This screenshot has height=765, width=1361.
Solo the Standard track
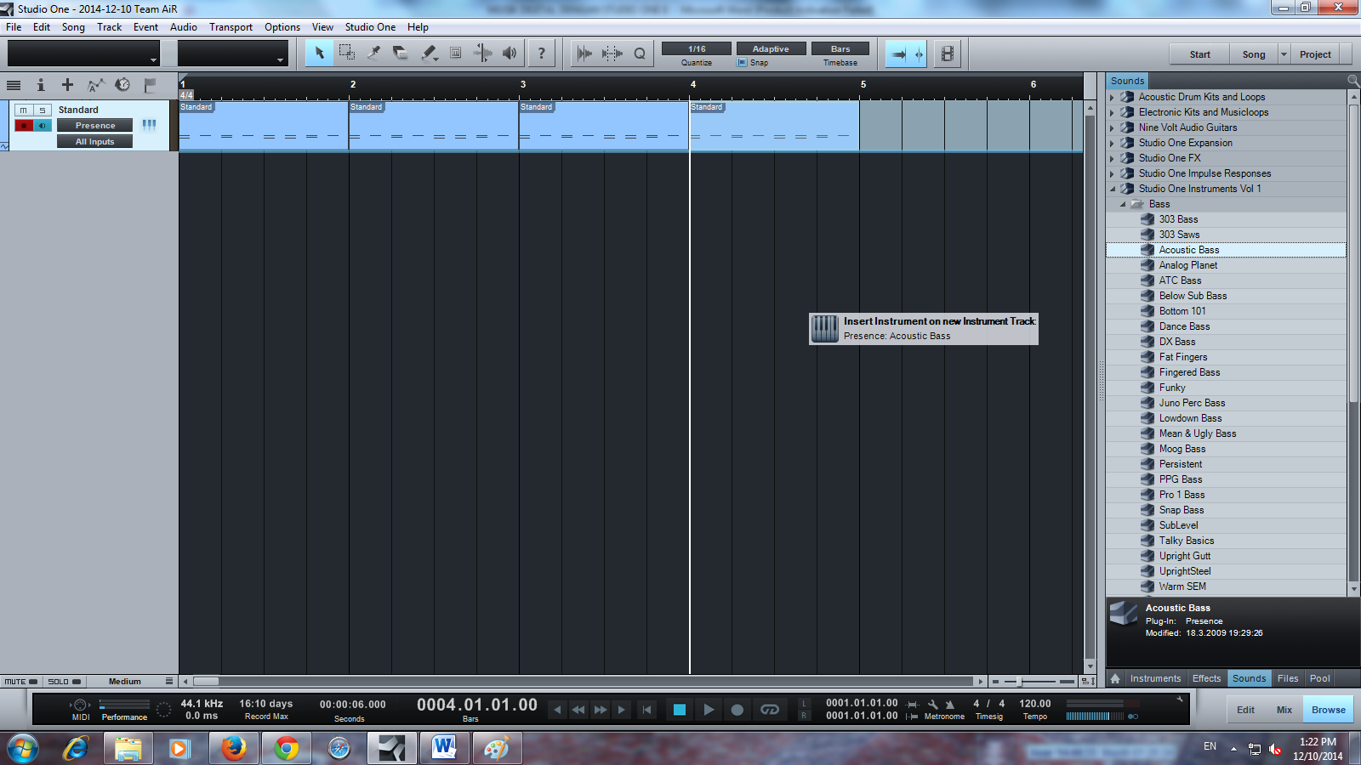point(43,110)
